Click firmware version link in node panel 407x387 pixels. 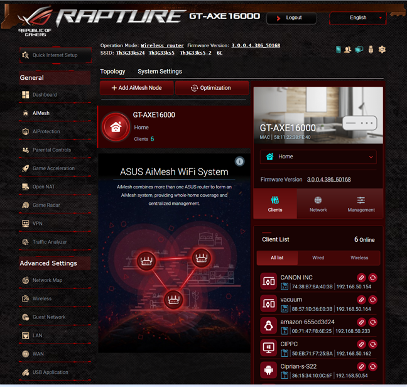point(328,180)
